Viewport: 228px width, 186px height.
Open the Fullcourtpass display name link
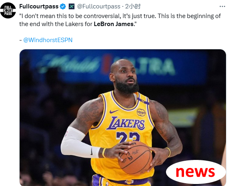[x=39, y=6]
